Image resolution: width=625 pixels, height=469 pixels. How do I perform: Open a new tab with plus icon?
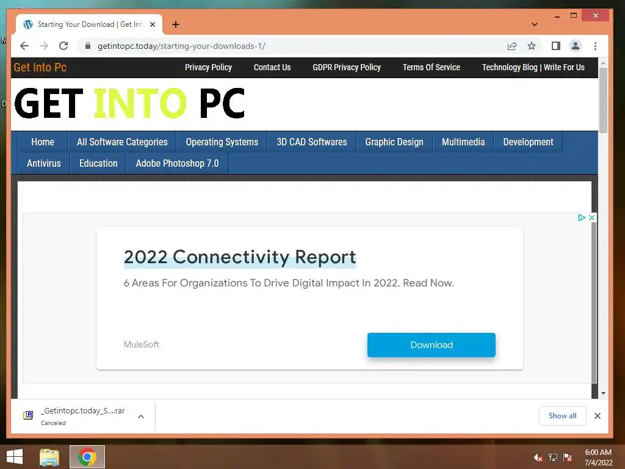(x=175, y=24)
